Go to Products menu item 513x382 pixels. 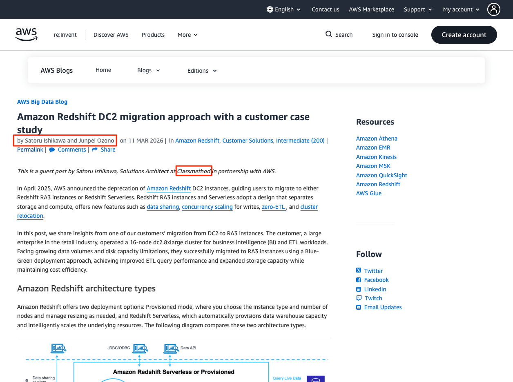pos(153,35)
